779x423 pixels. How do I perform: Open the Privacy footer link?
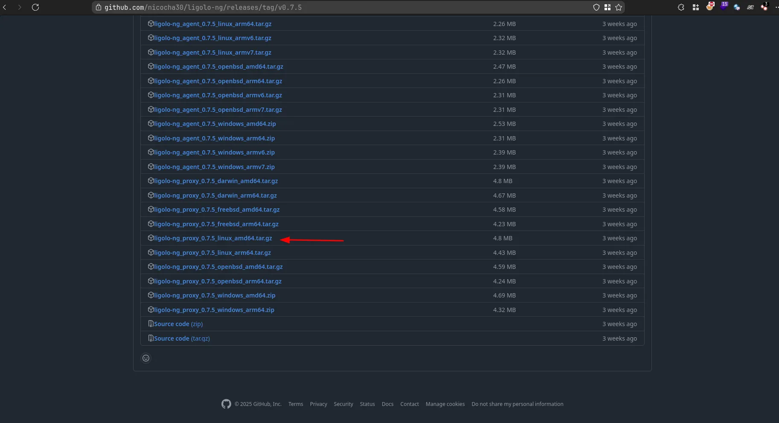[x=318, y=404]
